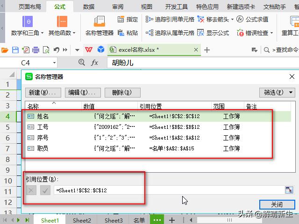Show more quick access commands arrows

tap(65, 50)
